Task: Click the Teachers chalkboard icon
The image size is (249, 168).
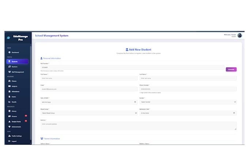Action: (x=10, y=67)
